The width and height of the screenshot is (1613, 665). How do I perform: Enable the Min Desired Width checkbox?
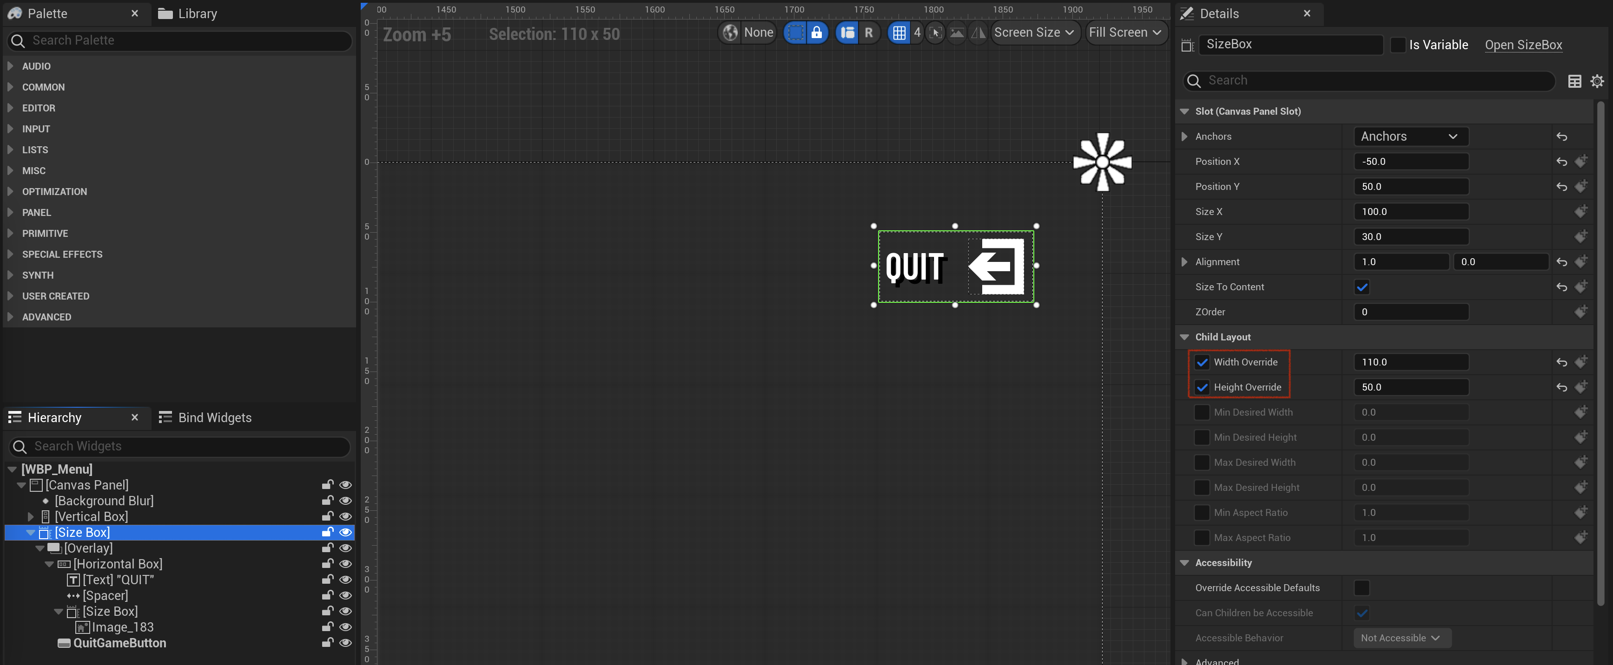pos(1202,412)
